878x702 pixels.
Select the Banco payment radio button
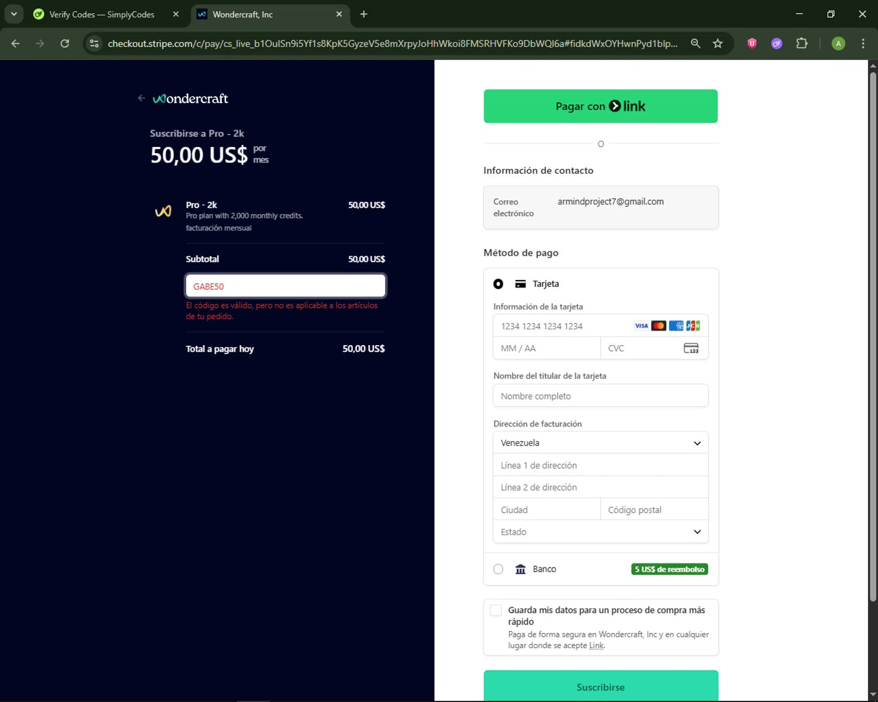coord(498,569)
